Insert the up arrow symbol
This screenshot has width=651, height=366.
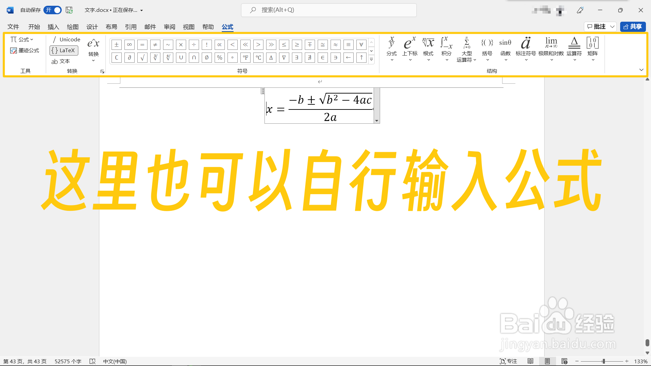361,58
